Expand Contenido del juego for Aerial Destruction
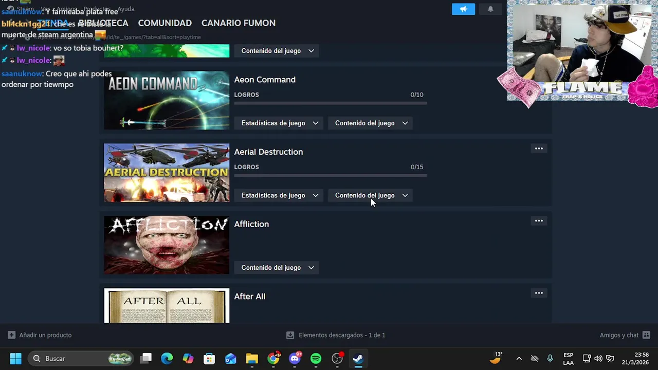The width and height of the screenshot is (658, 370). (371, 195)
